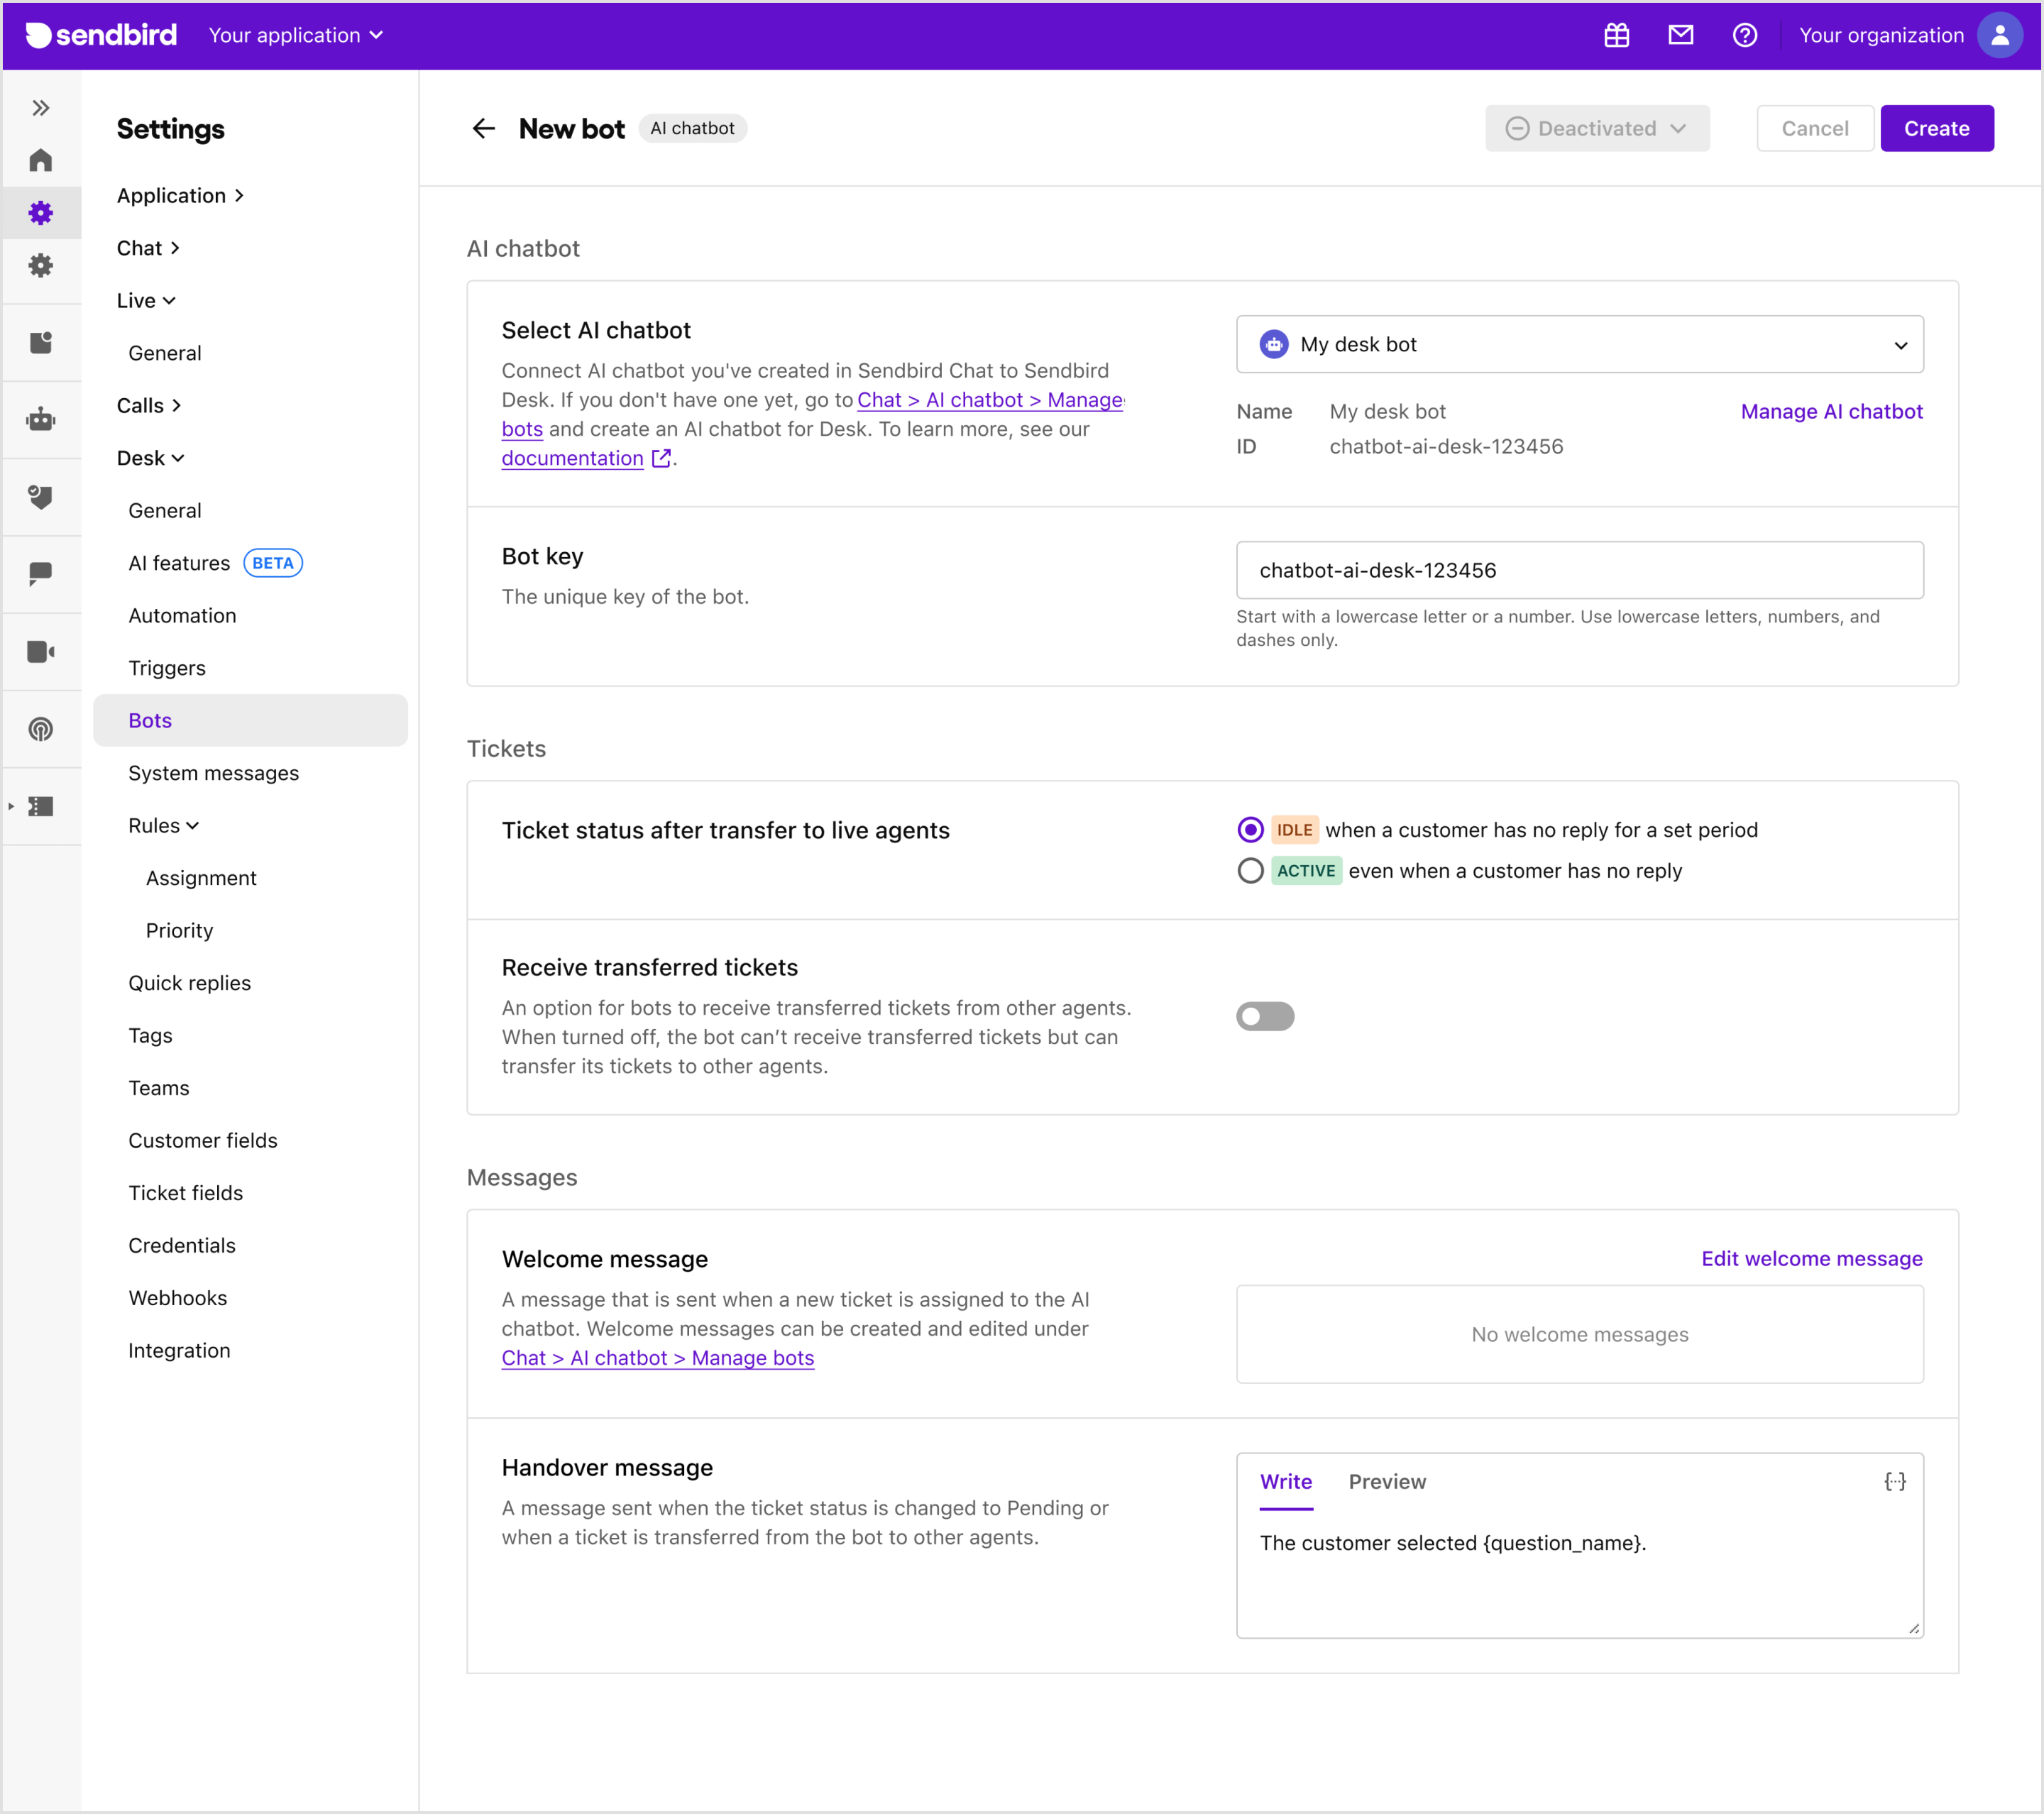
Task: Click the help question mark icon
Action: (x=1744, y=35)
